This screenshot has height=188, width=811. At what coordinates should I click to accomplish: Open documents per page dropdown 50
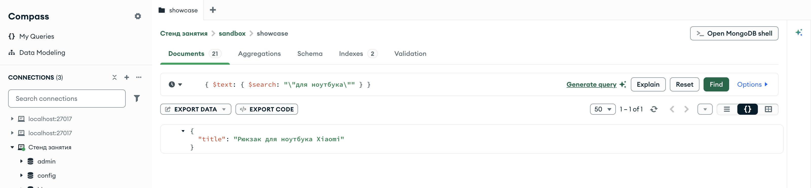coord(603,109)
